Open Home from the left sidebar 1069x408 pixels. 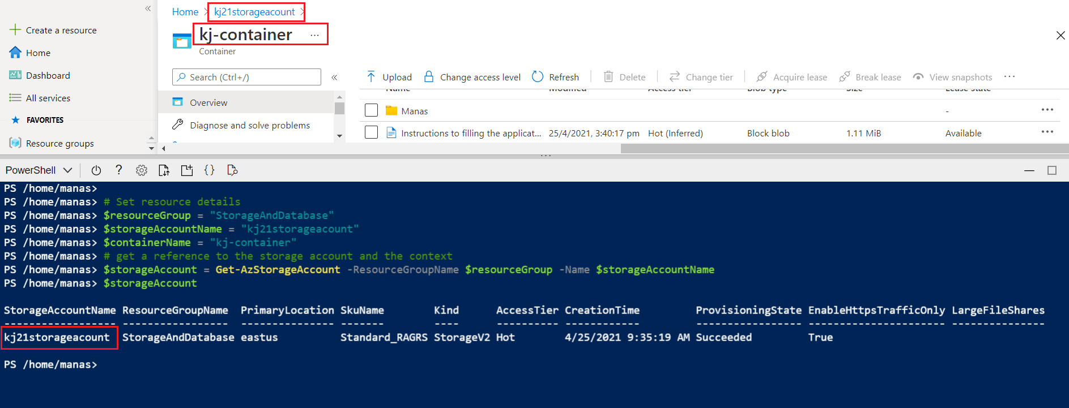(38, 53)
